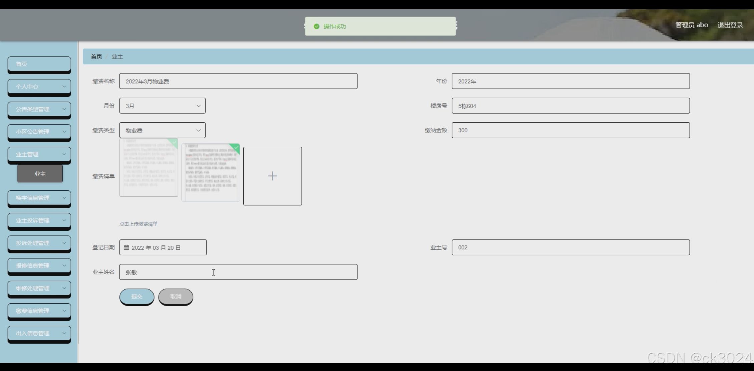Click the 取消 cancel button
Screen dimensions: 754x371
pos(176,296)
